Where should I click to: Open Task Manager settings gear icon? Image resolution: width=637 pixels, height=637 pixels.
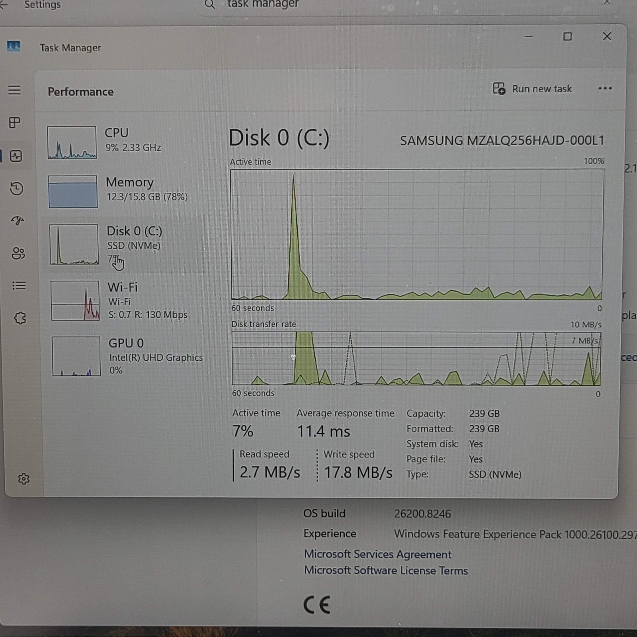coord(23,479)
